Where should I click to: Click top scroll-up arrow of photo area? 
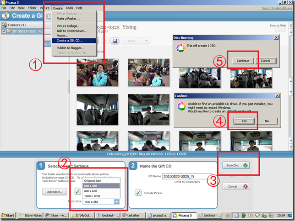click(x=291, y=26)
